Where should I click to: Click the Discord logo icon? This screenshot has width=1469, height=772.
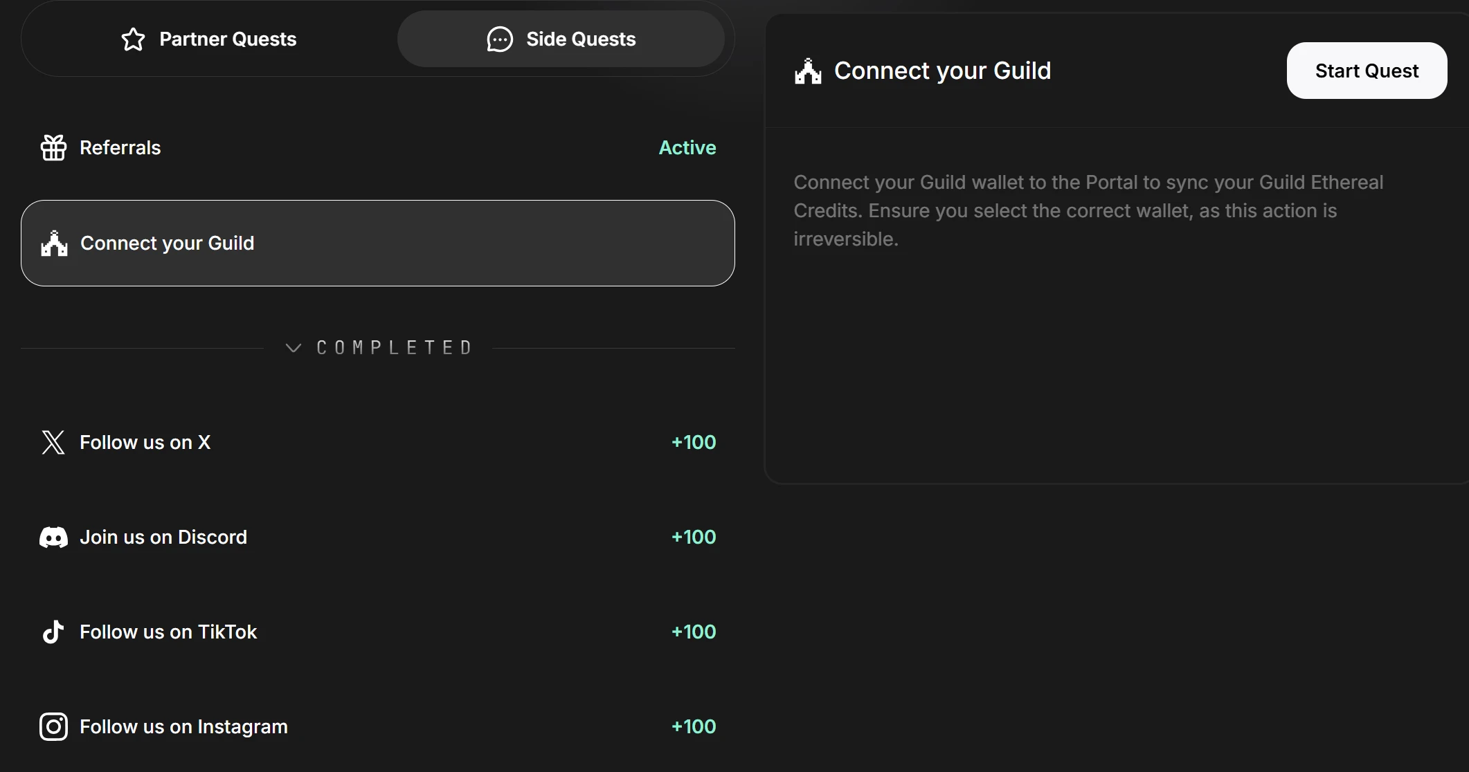coord(53,537)
